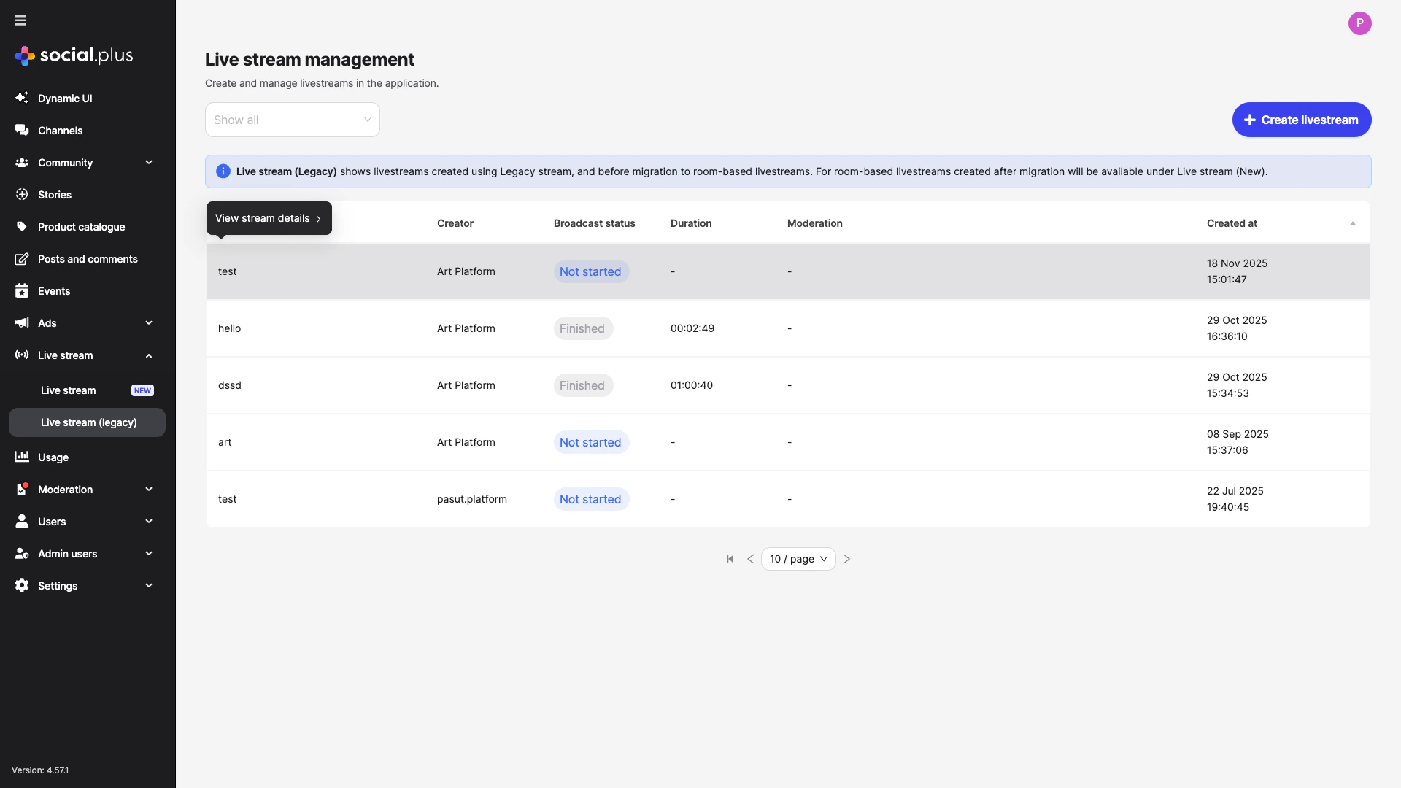Go to the next page of streams
1401x788 pixels.
tap(846, 559)
